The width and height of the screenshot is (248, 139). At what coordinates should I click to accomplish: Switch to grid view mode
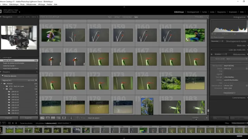[42, 118]
